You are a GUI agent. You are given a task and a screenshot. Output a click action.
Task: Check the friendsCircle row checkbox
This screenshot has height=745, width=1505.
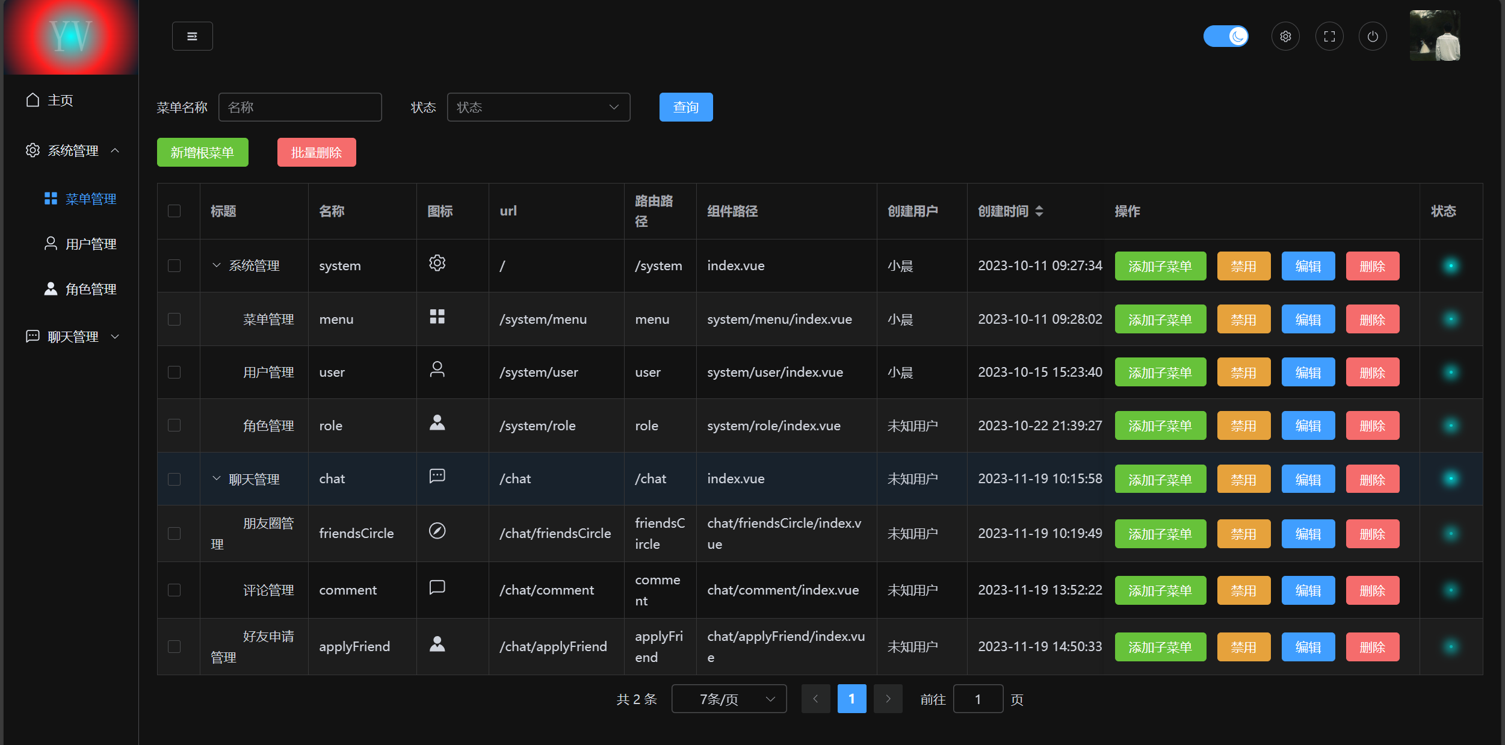click(174, 533)
